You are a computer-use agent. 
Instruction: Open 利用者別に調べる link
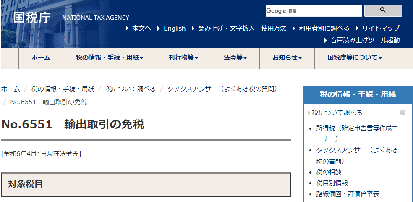point(324,28)
